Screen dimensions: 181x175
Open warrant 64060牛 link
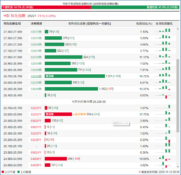[36, 159]
